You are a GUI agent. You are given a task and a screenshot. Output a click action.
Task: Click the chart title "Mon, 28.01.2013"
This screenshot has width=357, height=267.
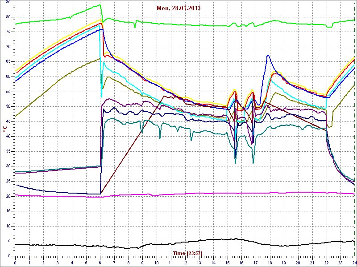pyautogui.click(x=178, y=8)
